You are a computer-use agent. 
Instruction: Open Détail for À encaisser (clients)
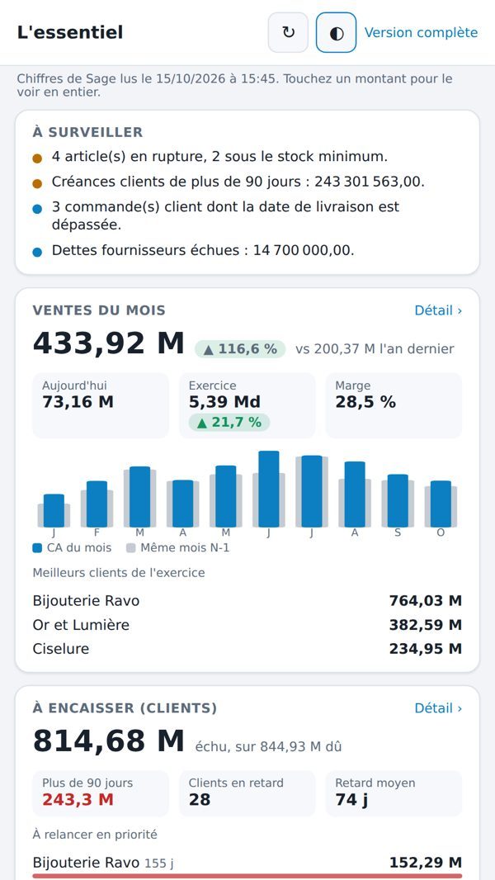[438, 708]
